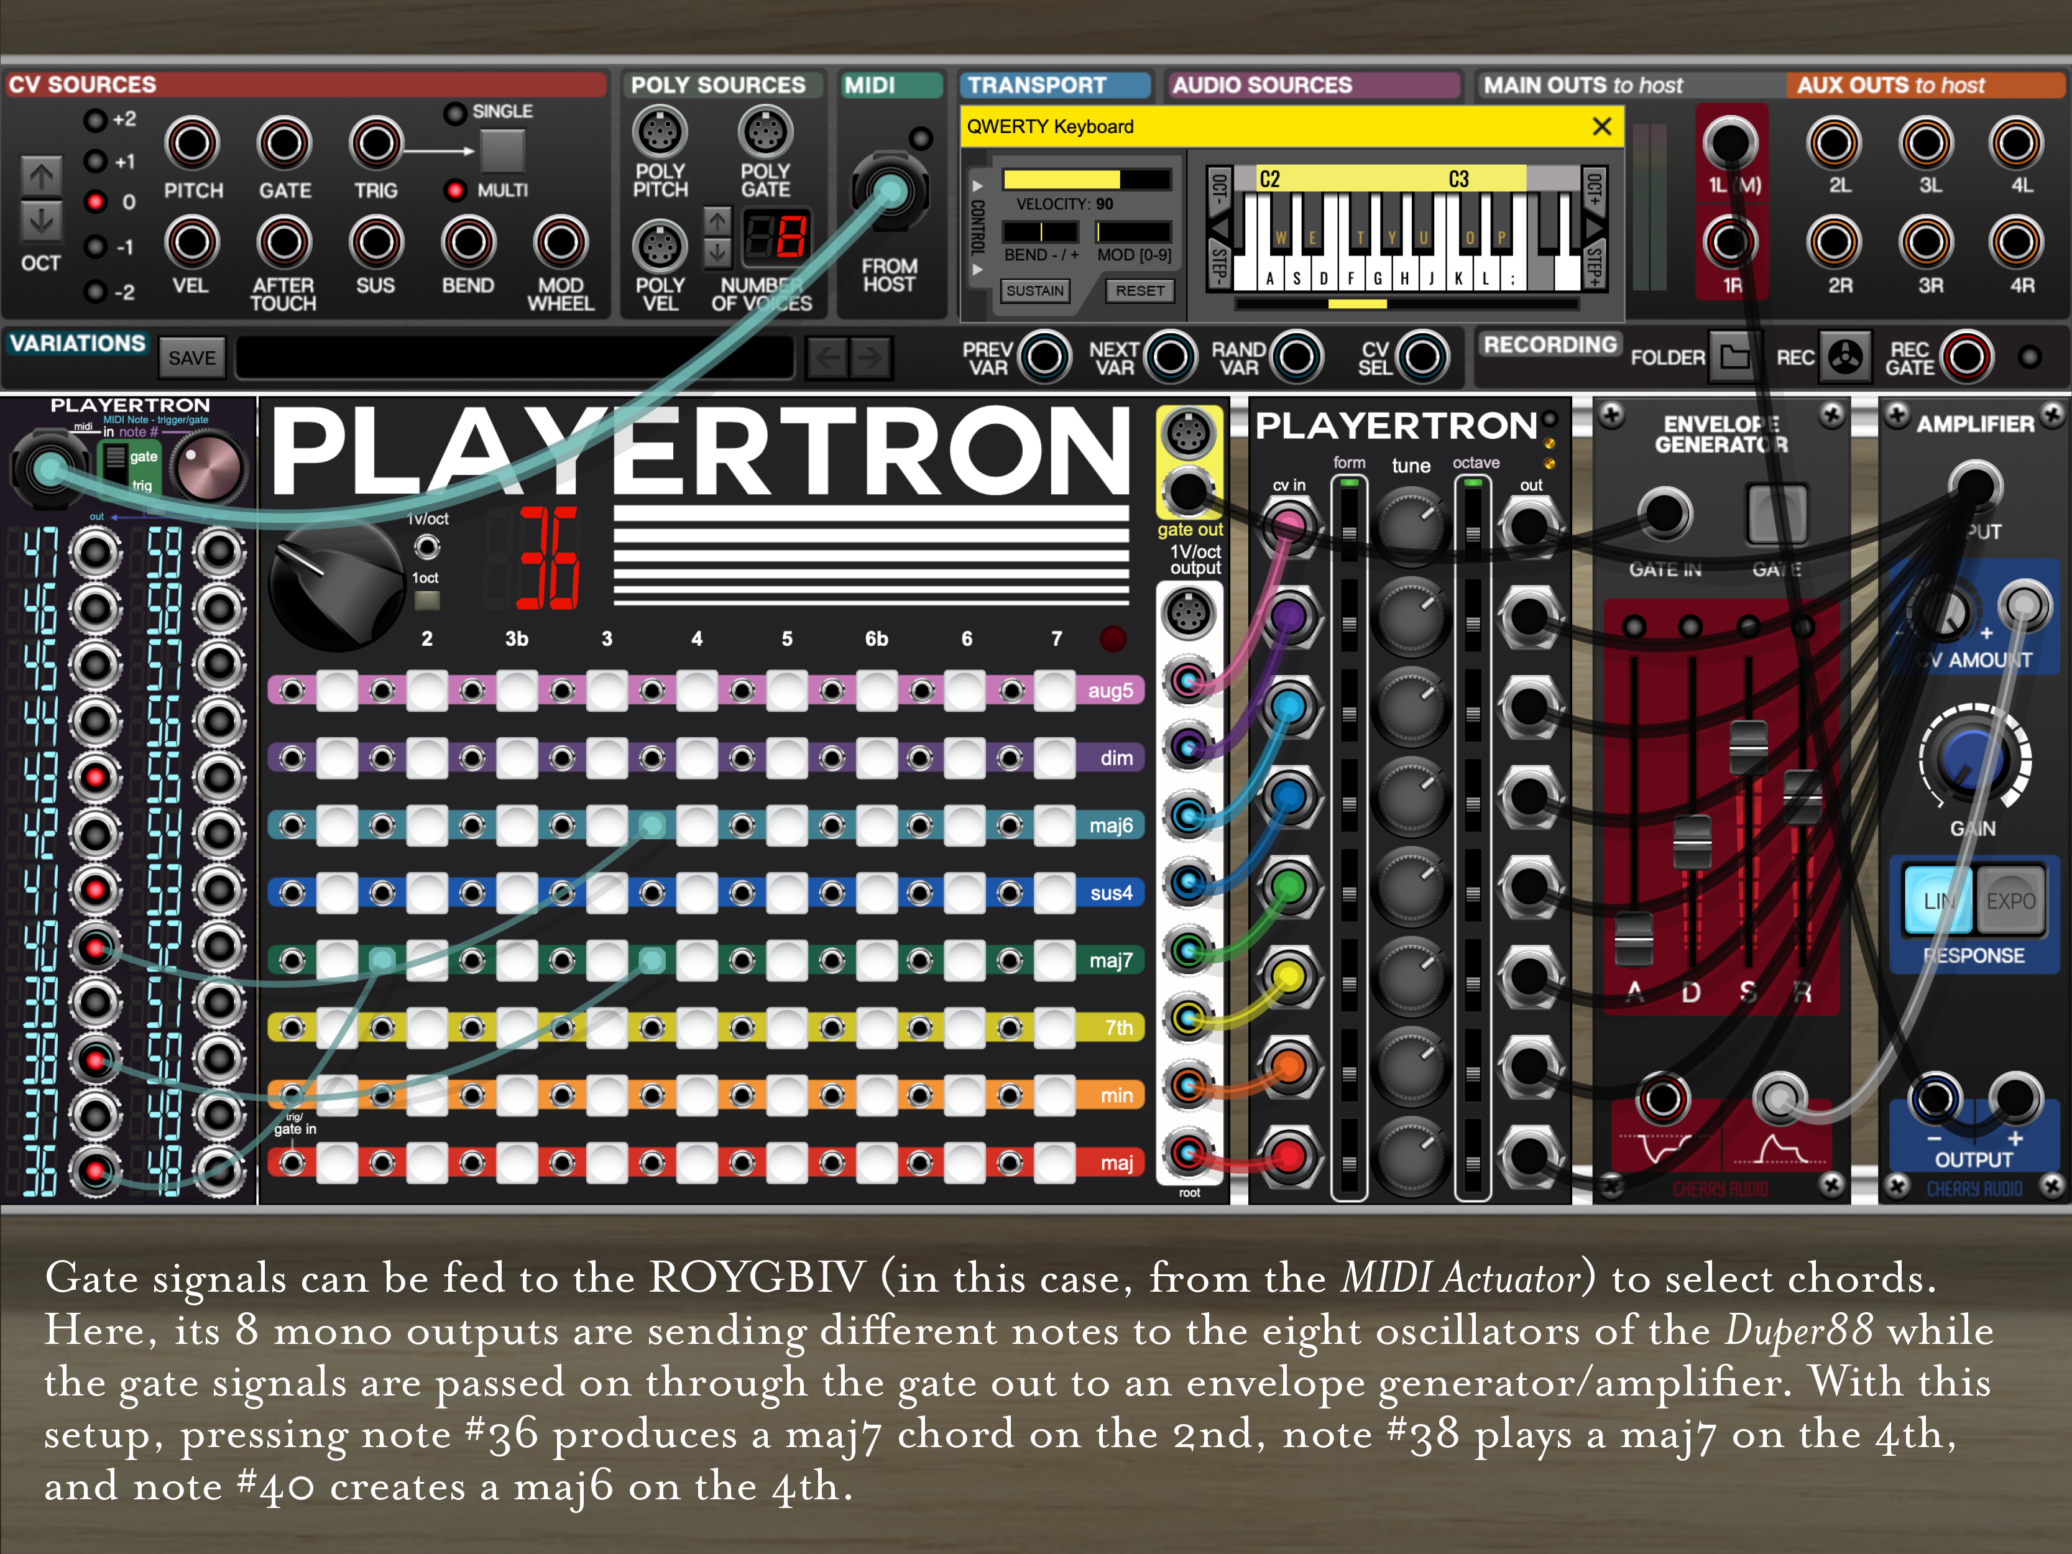Expand QWERTY keyboard control top arrow
This screenshot has width=2072, height=1554.
977,185
